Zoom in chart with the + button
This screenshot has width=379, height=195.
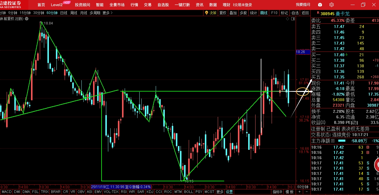[299, 192]
